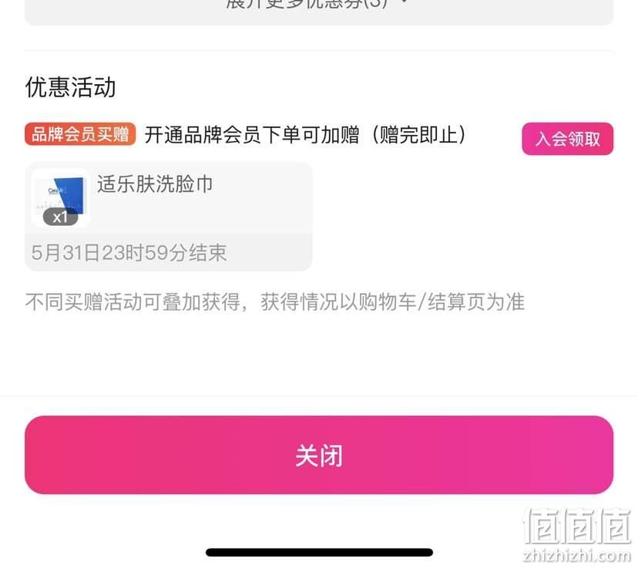This screenshot has width=638, height=569.
Task: Close the panel with 关闭 button
Action: coord(318,455)
